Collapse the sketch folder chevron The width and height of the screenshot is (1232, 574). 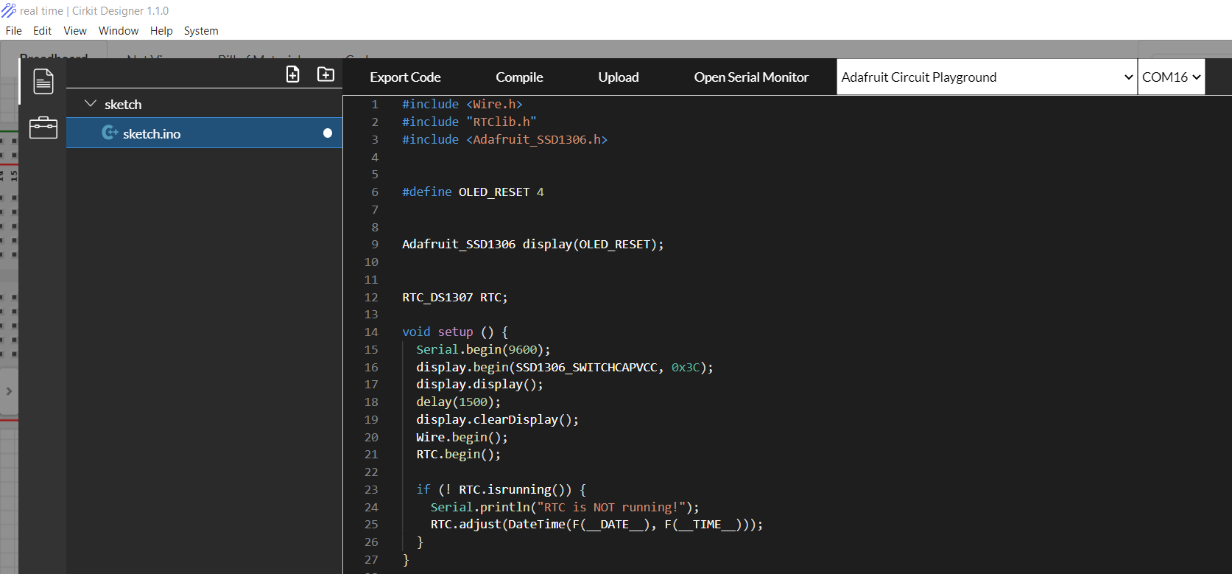[91, 104]
